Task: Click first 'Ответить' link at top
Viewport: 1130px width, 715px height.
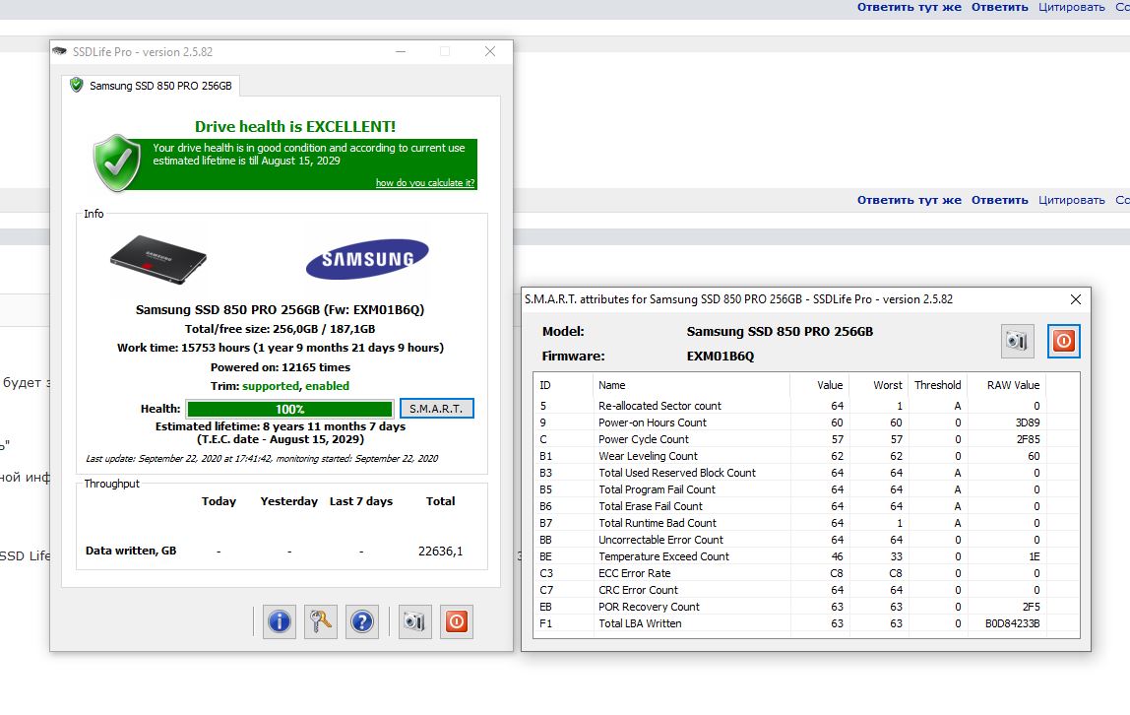Action: [x=999, y=7]
